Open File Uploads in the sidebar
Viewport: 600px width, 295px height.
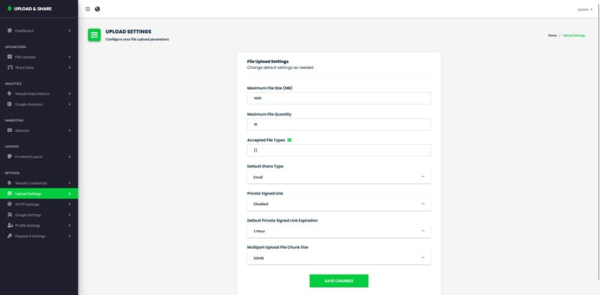(x=25, y=57)
